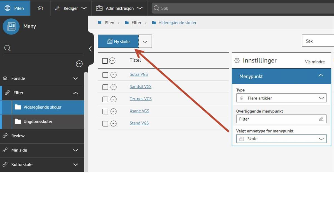334x222 pixels.
Task: Click the Ny skole button
Action: [x=118, y=41]
